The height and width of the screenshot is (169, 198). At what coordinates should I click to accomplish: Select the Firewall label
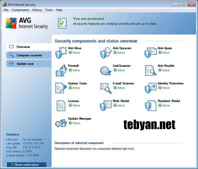(73, 66)
